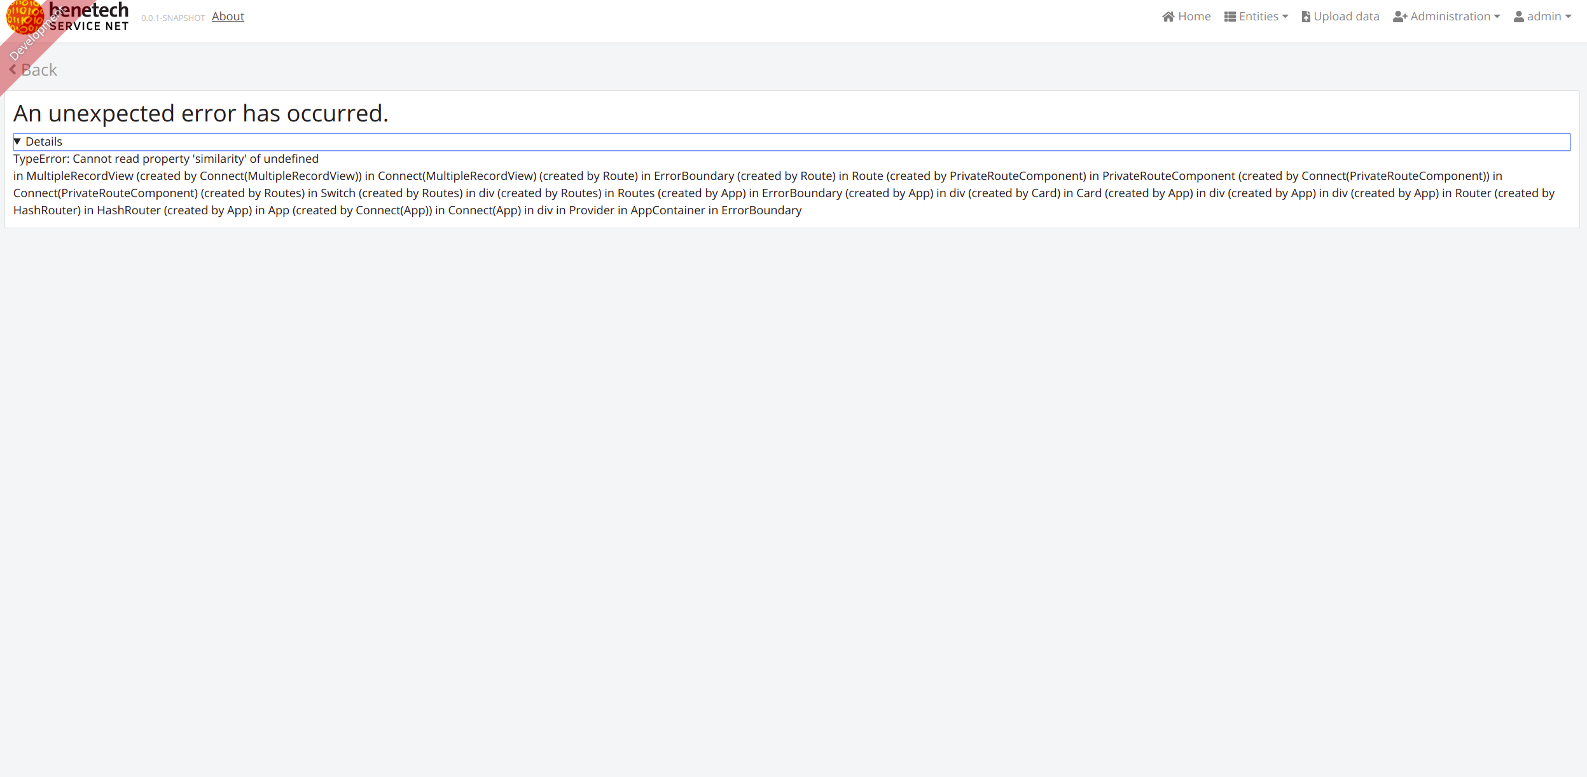This screenshot has height=777, width=1587.
Task: Select the house icon next to Home
Action: (1169, 16)
